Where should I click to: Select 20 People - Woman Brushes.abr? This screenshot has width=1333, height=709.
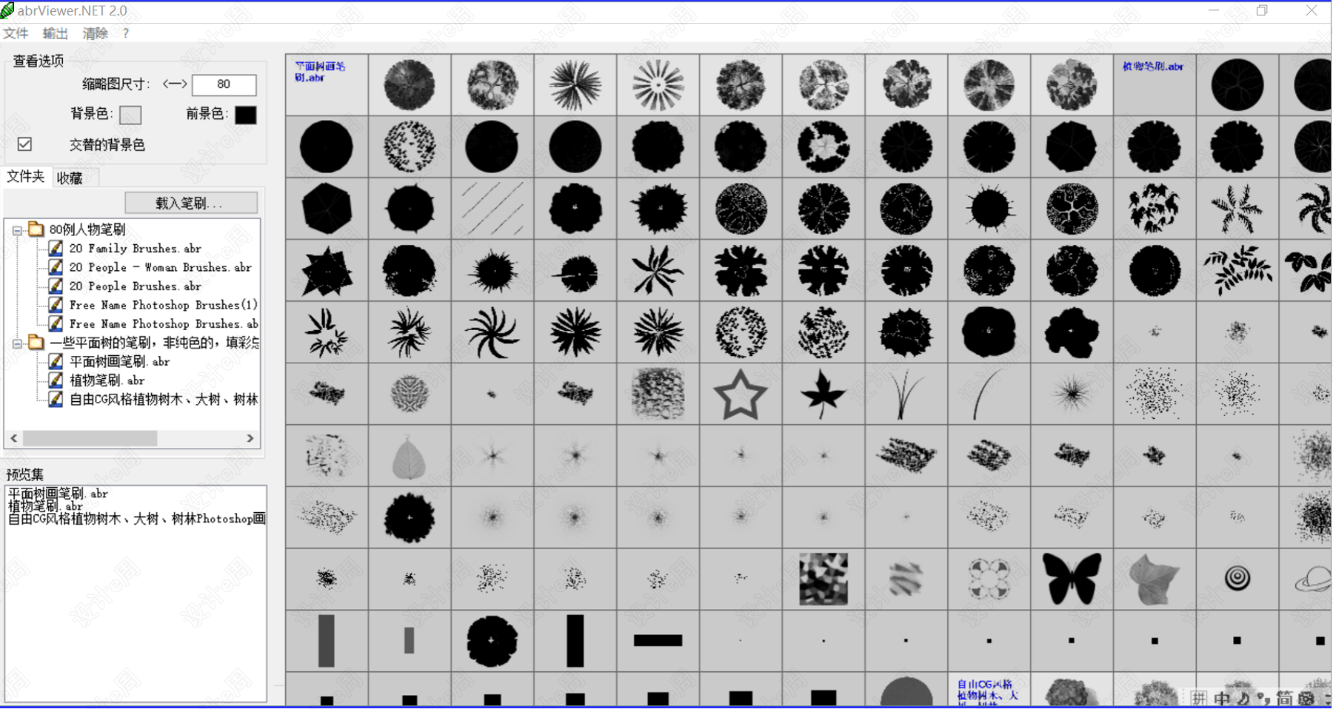coord(160,267)
